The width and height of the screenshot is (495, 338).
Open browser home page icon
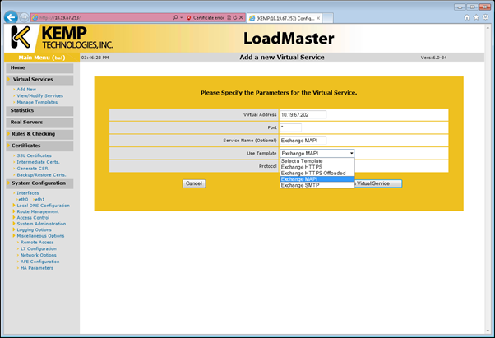467,16
